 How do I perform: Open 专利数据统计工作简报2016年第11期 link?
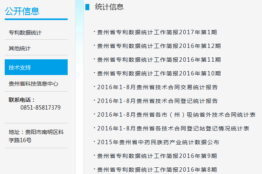click(x=159, y=60)
